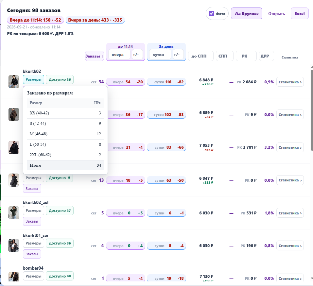The width and height of the screenshot is (313, 286).
Task: Open Статистика for the 7 053 ₽ row
Action: [x=290, y=147]
